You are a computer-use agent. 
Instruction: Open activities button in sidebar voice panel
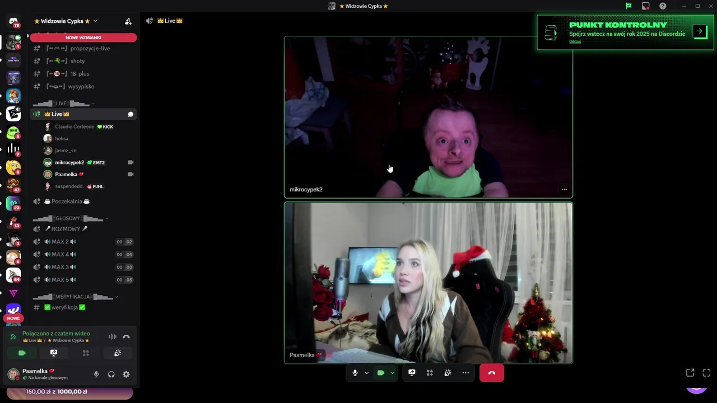[x=86, y=353]
